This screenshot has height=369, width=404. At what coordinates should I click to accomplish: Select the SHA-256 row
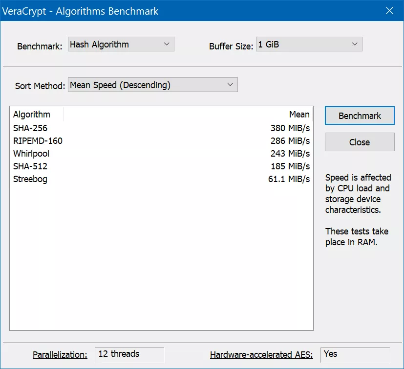coord(161,128)
